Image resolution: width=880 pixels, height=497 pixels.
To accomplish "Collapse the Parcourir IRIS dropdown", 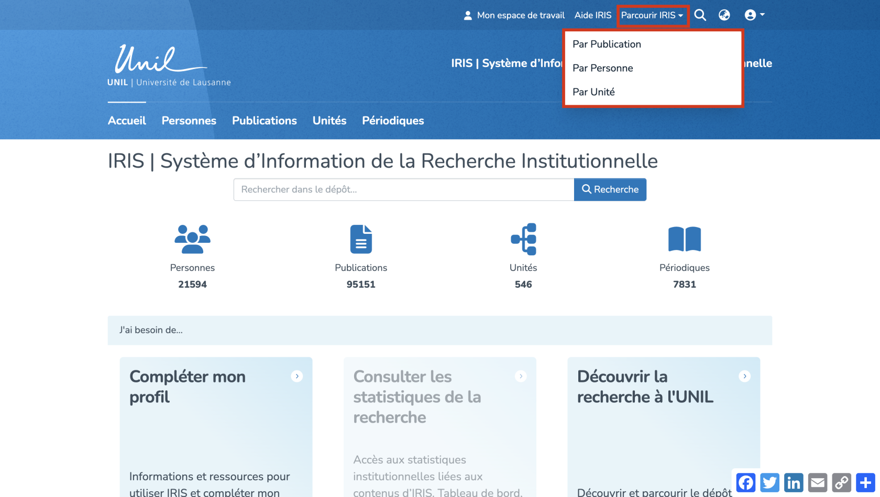I will click(652, 16).
